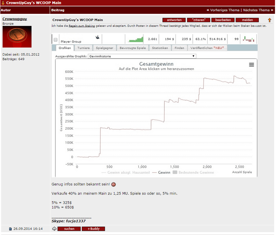Click the 2.661 games count cell
Viewport: 277px width, 235px height.
pyautogui.click(x=152, y=39)
